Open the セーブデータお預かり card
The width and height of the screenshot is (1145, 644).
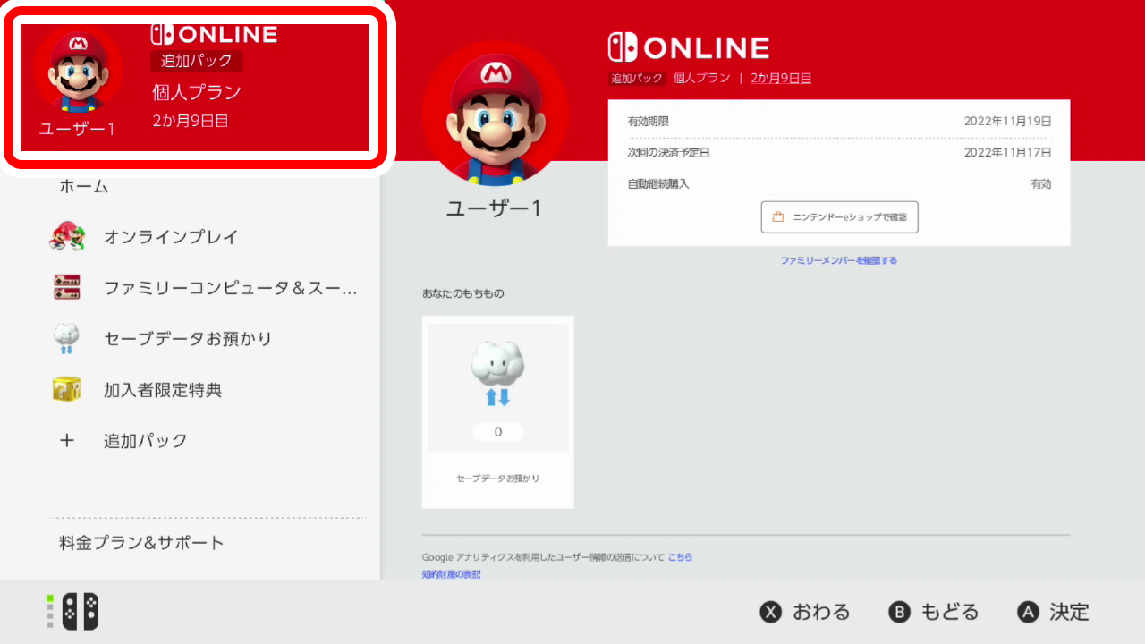498,411
